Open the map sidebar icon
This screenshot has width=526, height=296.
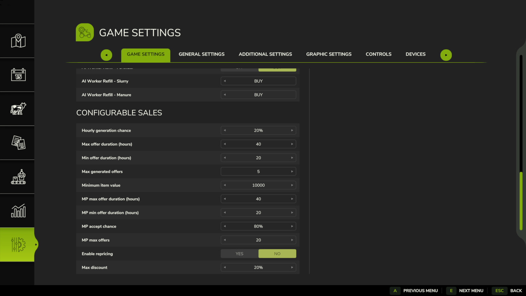coord(18,41)
